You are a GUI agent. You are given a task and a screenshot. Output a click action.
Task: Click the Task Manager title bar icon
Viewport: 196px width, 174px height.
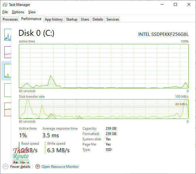[5, 5]
